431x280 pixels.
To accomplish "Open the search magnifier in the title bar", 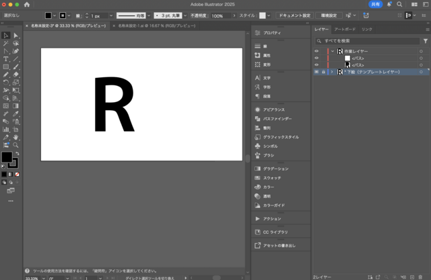I will tap(399, 5).
